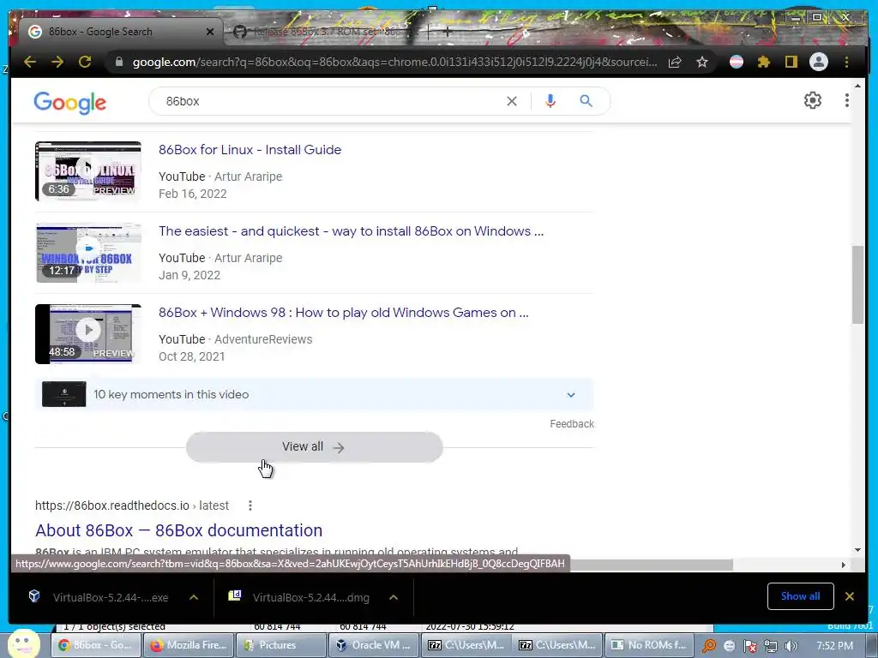The width and height of the screenshot is (878, 658).
Task: Open the easiest way to install 86Box video link
Action: tap(351, 231)
